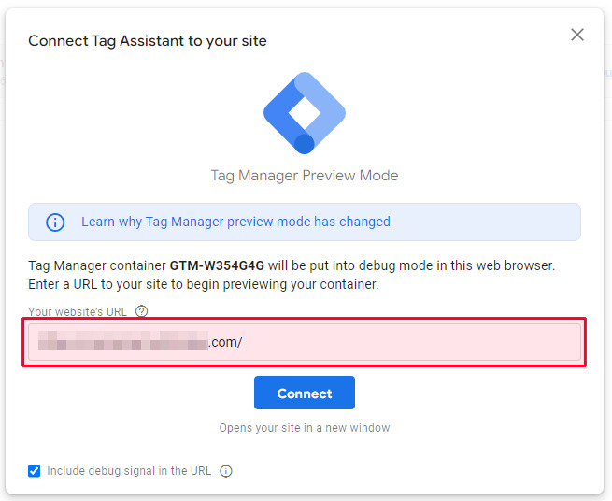The width and height of the screenshot is (612, 501).
Task: Click the 'Connect Tag Assistant to your site' title
Action: tap(148, 41)
